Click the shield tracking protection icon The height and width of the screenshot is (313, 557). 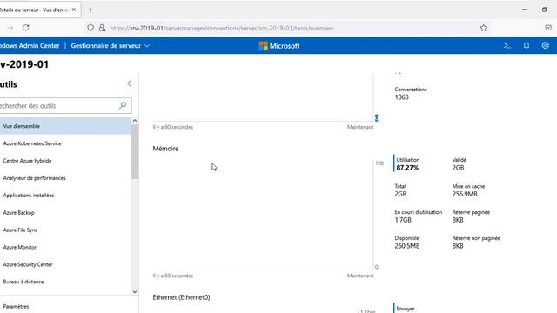[x=91, y=28]
